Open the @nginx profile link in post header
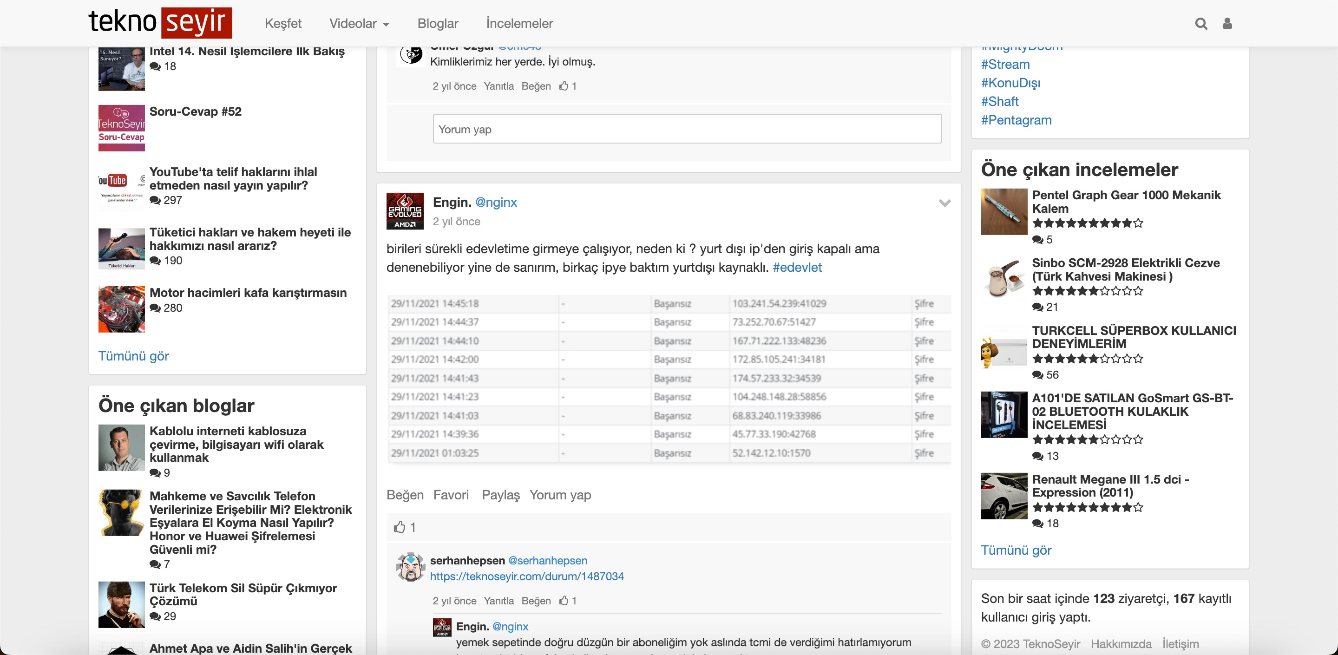The image size is (1338, 655). 496,202
